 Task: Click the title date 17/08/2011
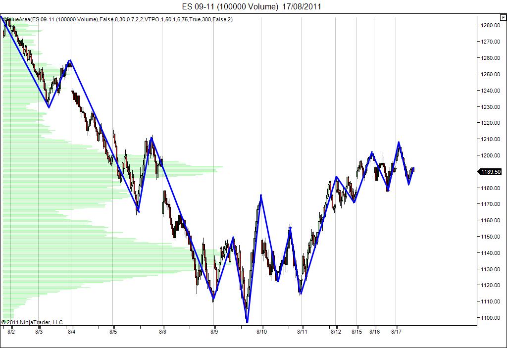(x=302, y=7)
